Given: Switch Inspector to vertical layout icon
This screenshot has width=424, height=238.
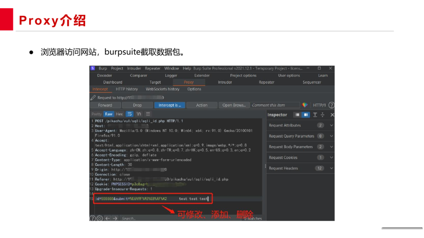Looking at the screenshot, I should pos(297,115).
